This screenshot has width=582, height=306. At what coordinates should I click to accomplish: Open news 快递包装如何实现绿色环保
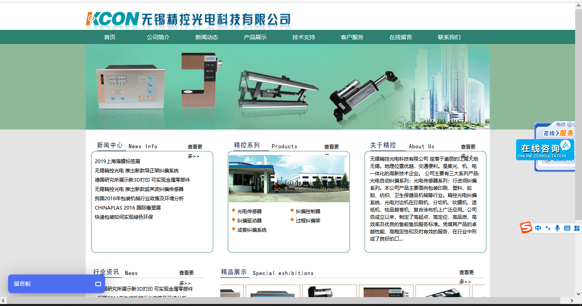124,217
